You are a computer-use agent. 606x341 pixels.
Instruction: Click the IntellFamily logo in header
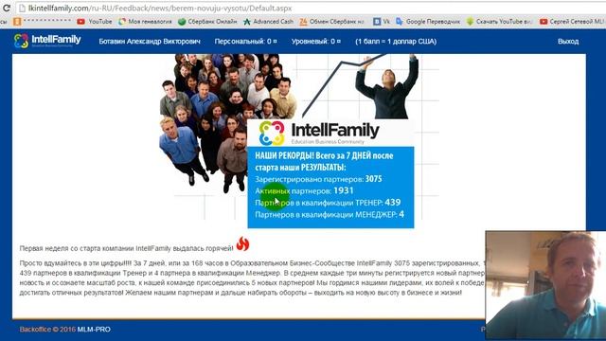click(x=47, y=41)
